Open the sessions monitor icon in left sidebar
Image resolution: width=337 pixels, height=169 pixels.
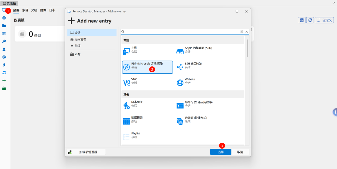(x=4, y=10)
